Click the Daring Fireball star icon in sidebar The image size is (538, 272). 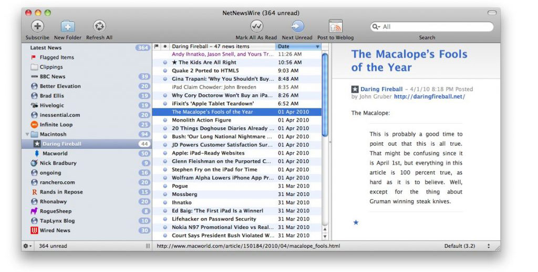(x=37, y=144)
